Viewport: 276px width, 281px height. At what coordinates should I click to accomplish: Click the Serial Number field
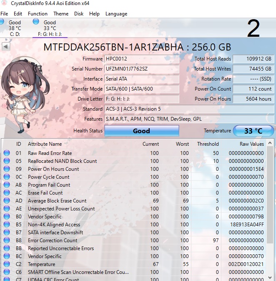tap(142, 69)
